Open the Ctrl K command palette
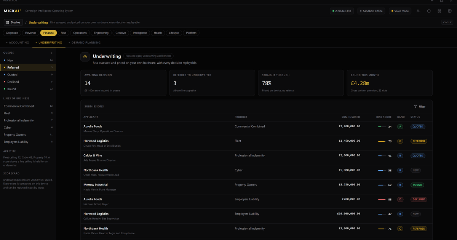 pyautogui.click(x=447, y=22)
